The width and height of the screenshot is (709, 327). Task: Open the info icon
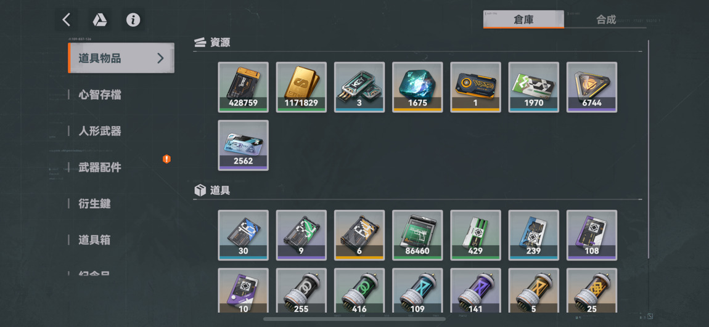pyautogui.click(x=133, y=20)
